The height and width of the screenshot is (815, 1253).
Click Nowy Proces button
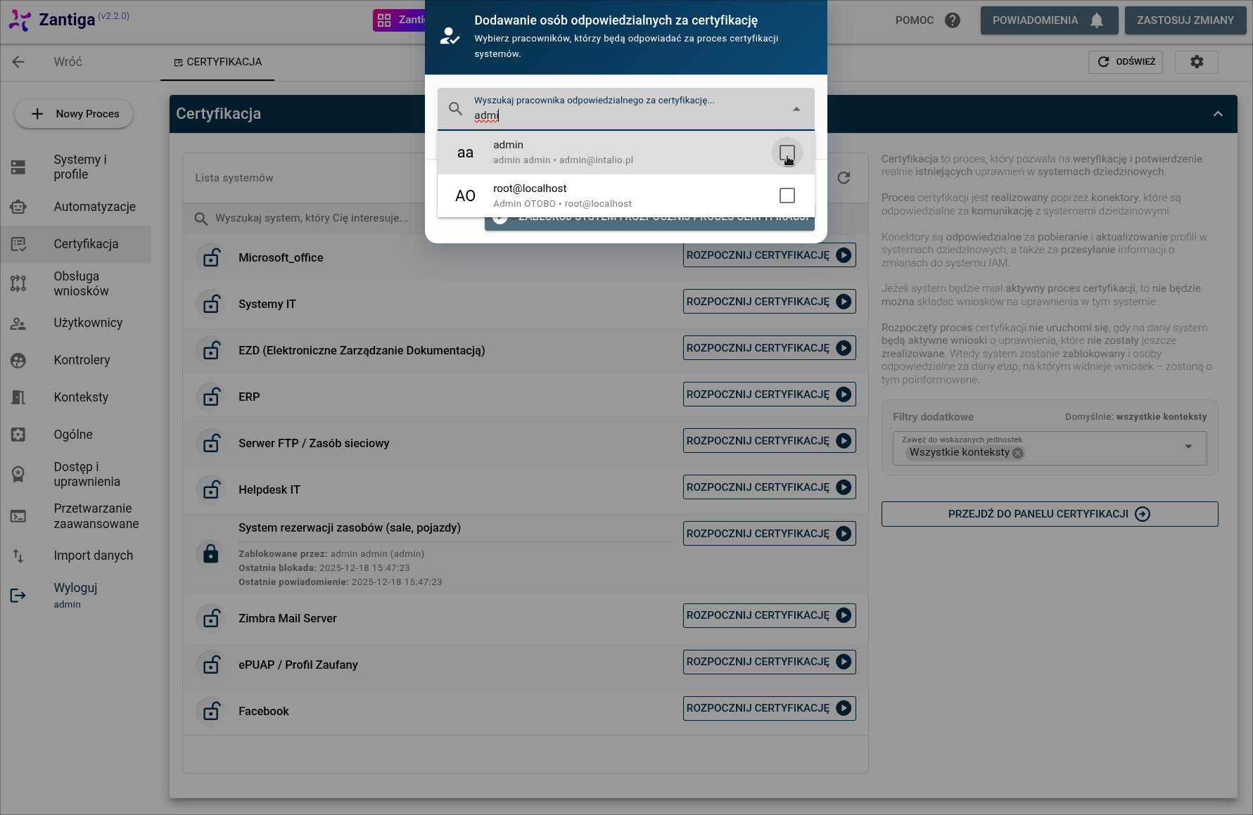click(74, 114)
